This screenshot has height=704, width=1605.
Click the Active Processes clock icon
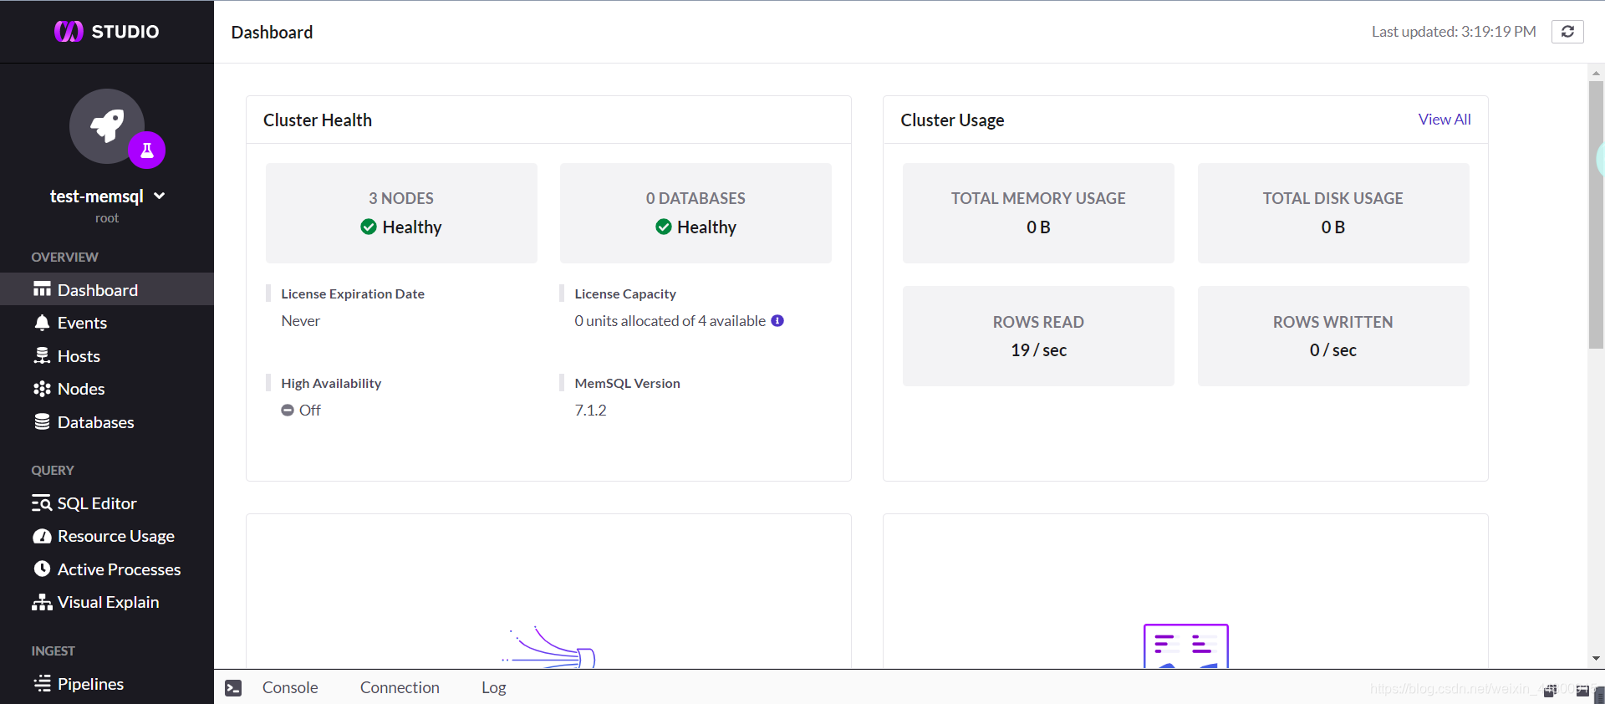(42, 569)
